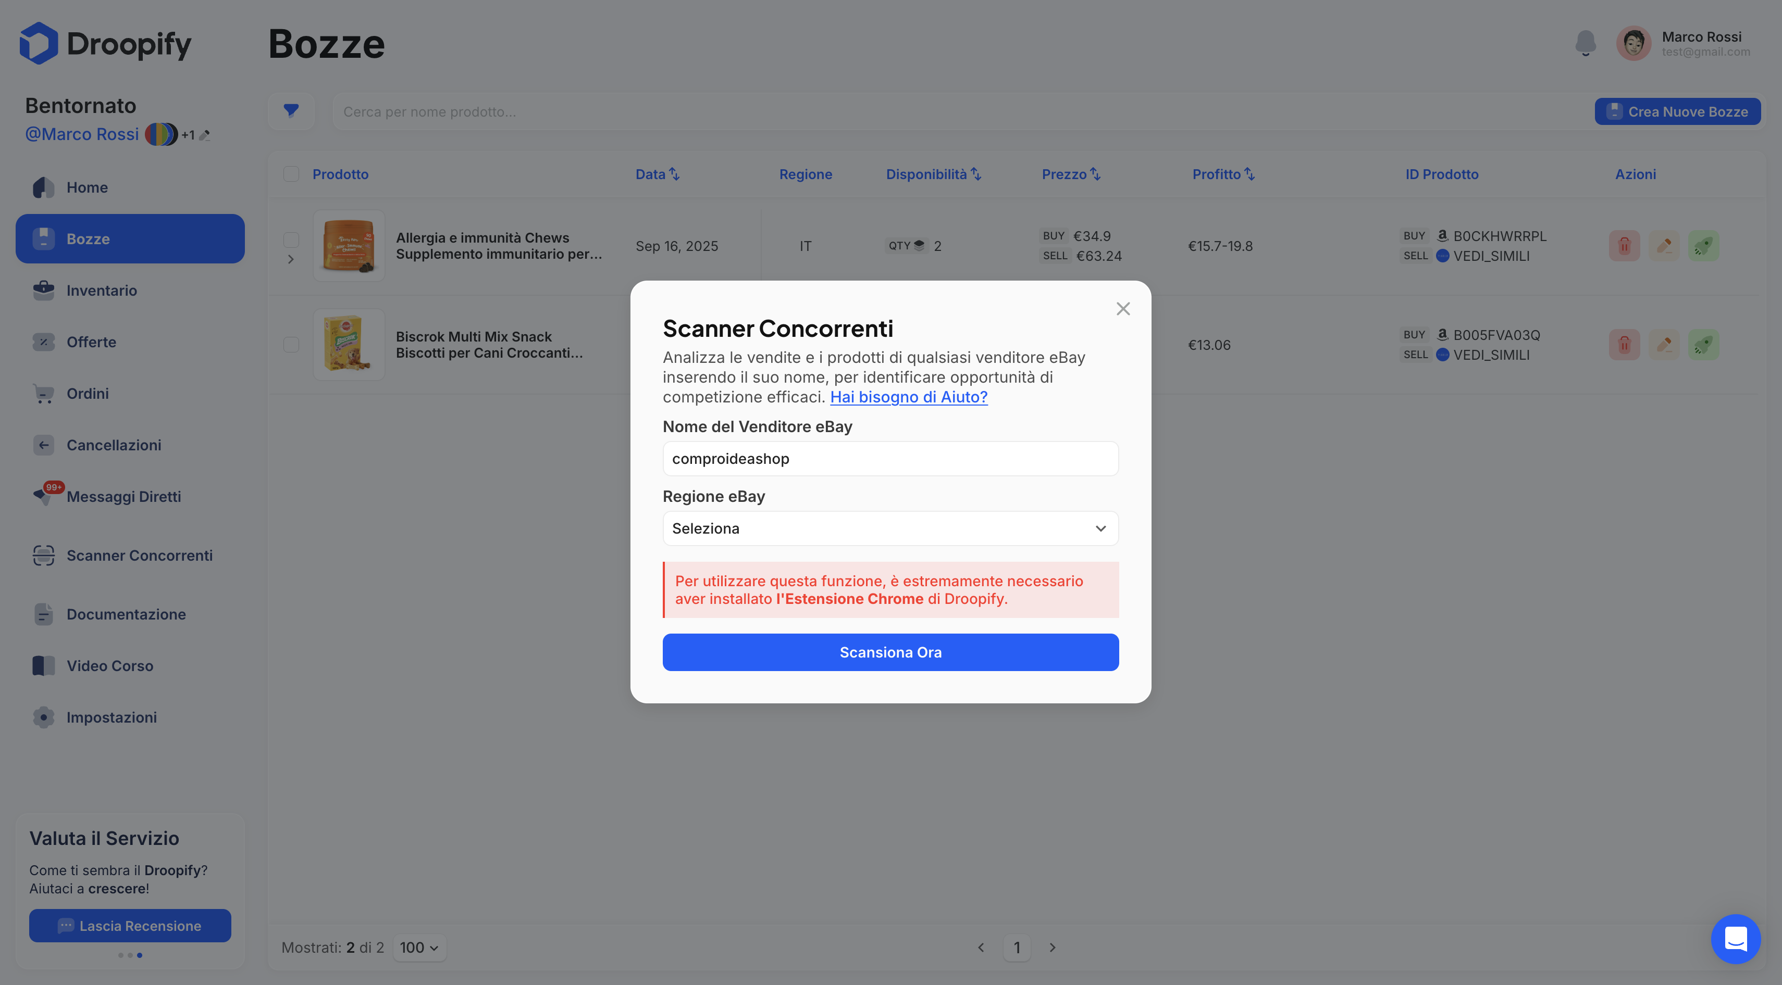
Task: Edit the Biscrok Multi Mix draft
Action: coord(1664,344)
